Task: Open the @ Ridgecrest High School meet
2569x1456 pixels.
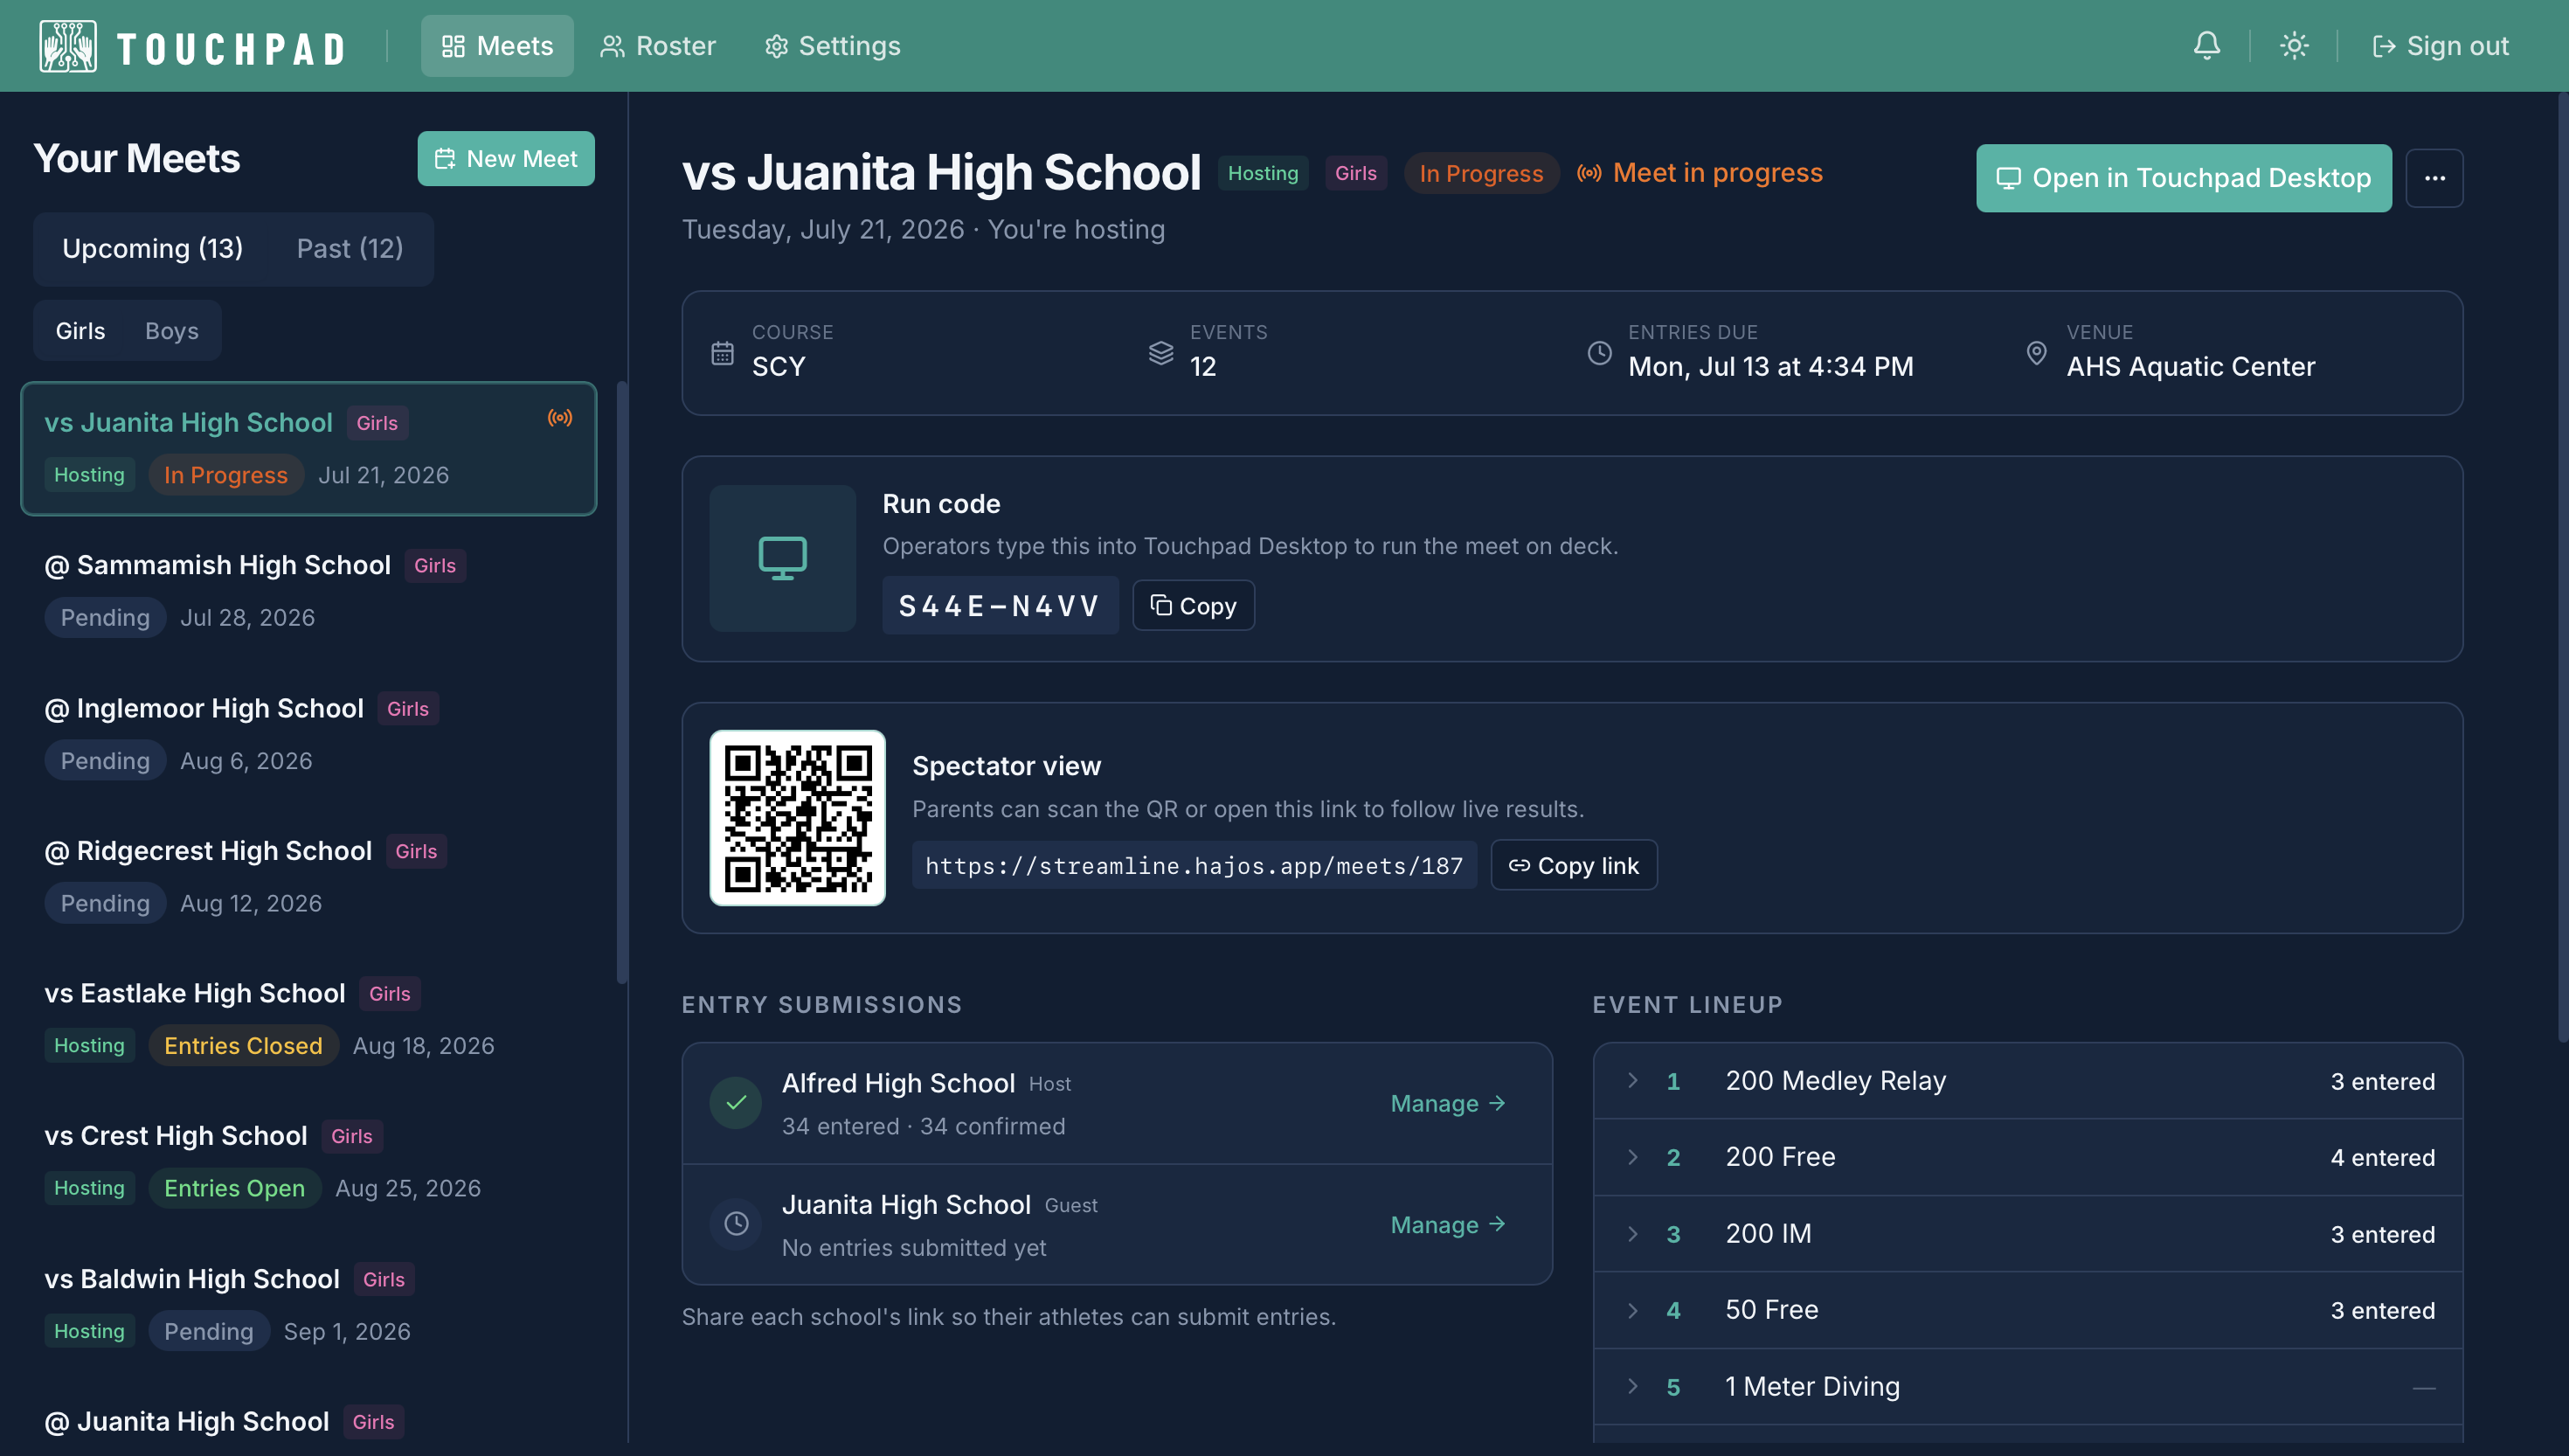Action: coord(308,877)
